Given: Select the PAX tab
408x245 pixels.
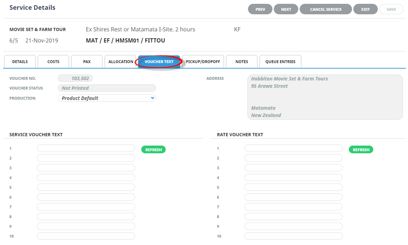Looking at the screenshot, I should pos(87,62).
